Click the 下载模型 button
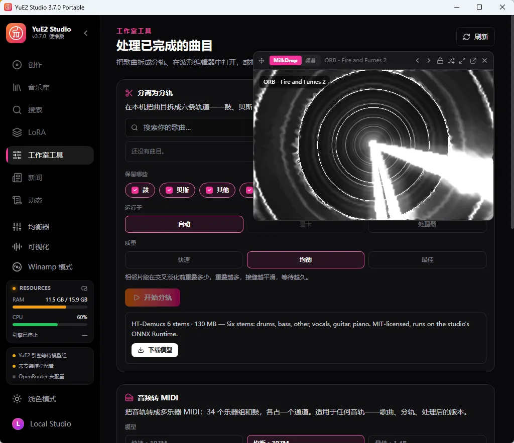This screenshot has width=514, height=443. click(x=155, y=350)
